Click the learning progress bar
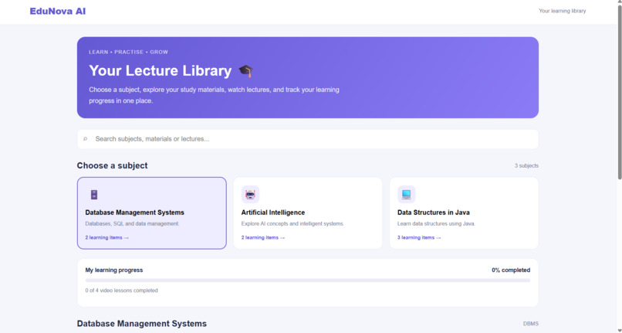This screenshot has height=333, width=622. click(x=308, y=280)
